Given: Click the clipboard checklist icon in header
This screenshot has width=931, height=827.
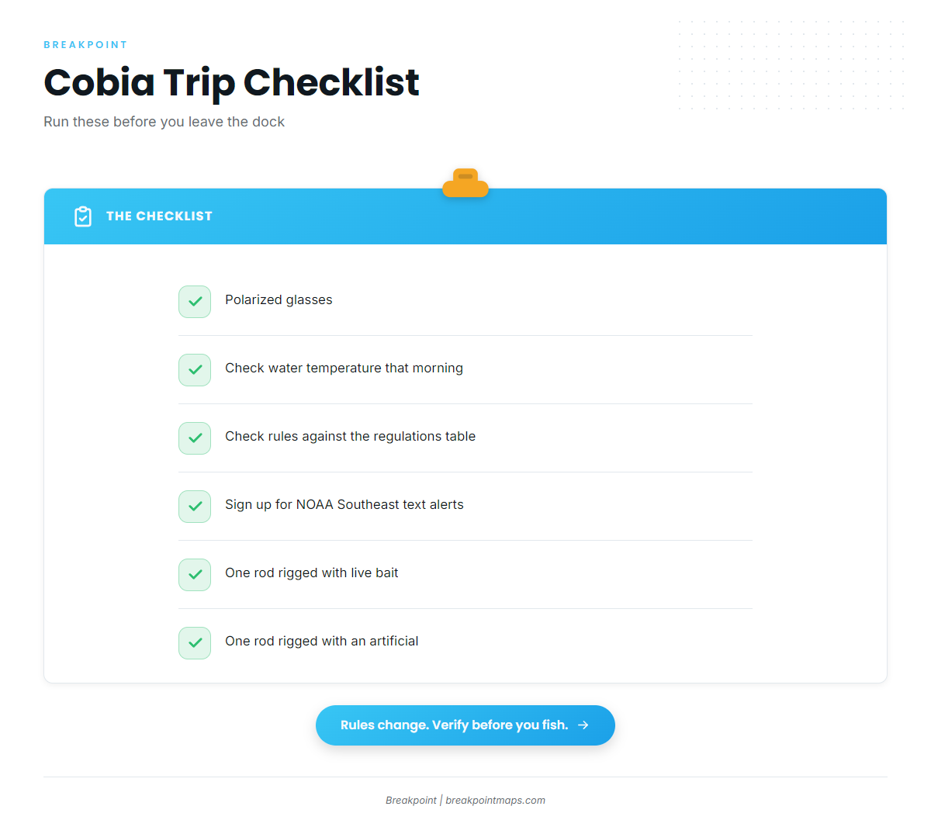Looking at the screenshot, I should click(83, 216).
